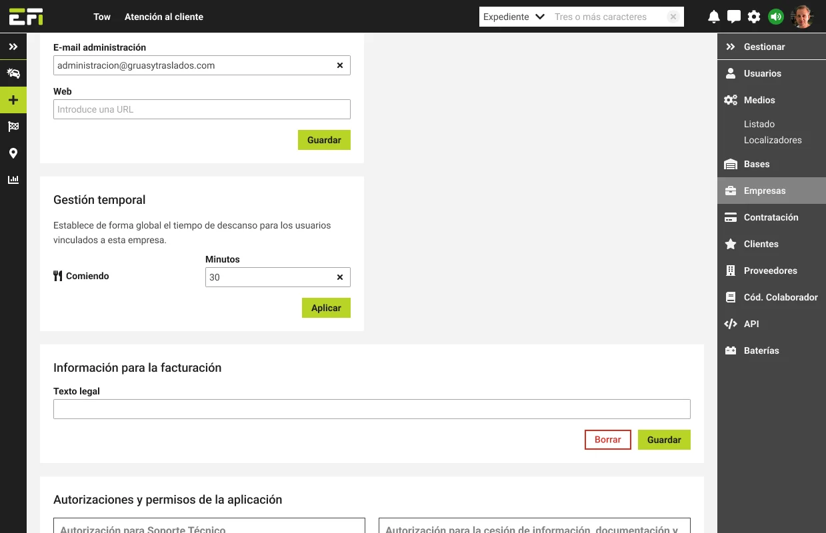Image resolution: width=826 pixels, height=533 pixels.
Task: Save billing information with Guardar
Action: (x=664, y=440)
